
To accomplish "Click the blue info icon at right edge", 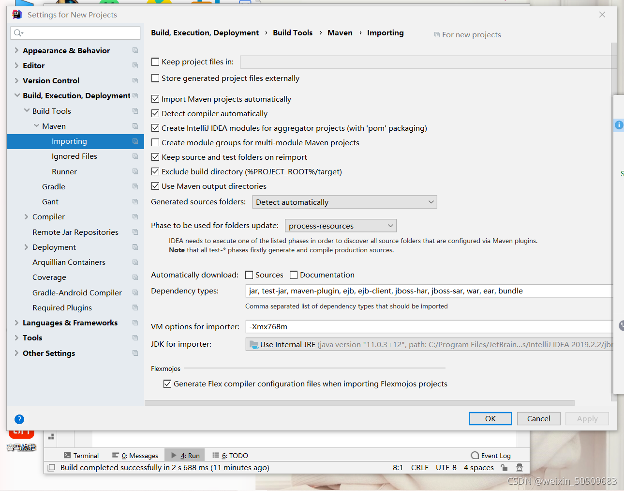I will [619, 125].
